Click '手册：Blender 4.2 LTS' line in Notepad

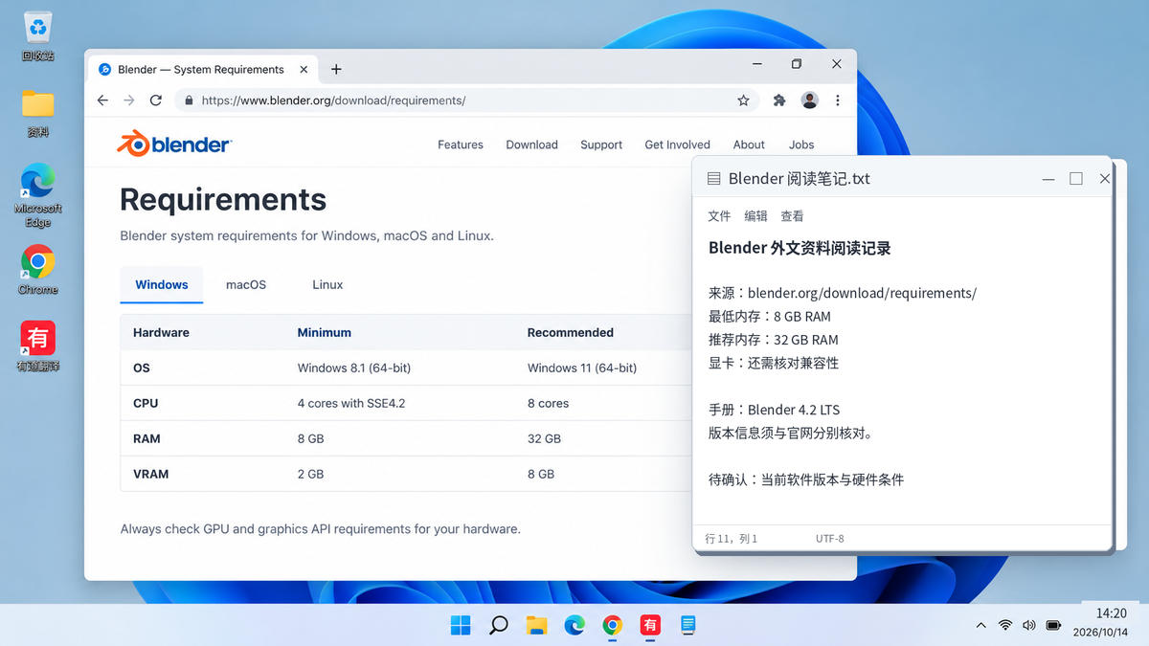(774, 410)
